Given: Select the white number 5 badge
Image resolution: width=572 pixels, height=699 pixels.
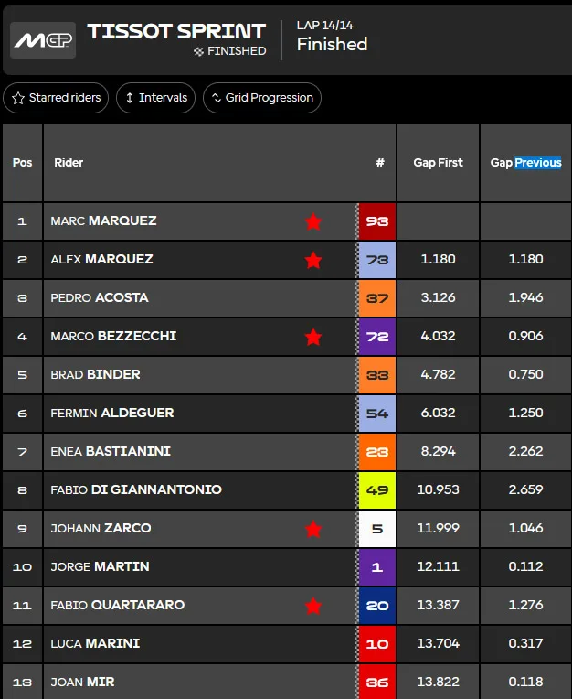Looking at the screenshot, I should 377,529.
